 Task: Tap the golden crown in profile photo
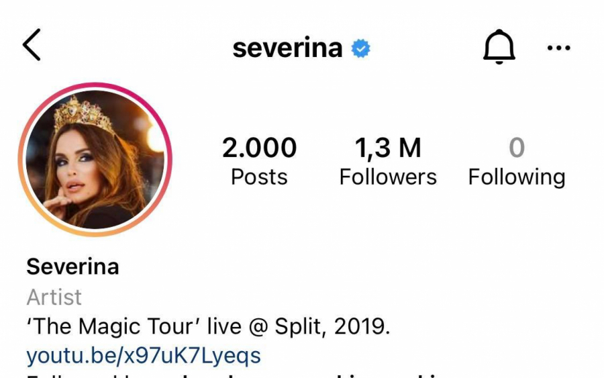(x=83, y=114)
